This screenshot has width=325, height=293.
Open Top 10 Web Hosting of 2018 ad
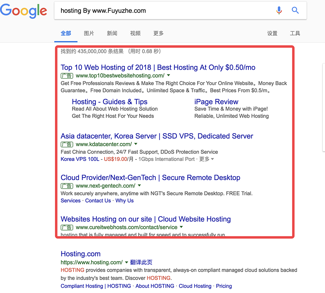point(158,67)
